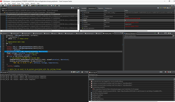Collapse the Texas Instruments XDS110 probe node
This screenshot has height=102, width=175.
point(3,12)
